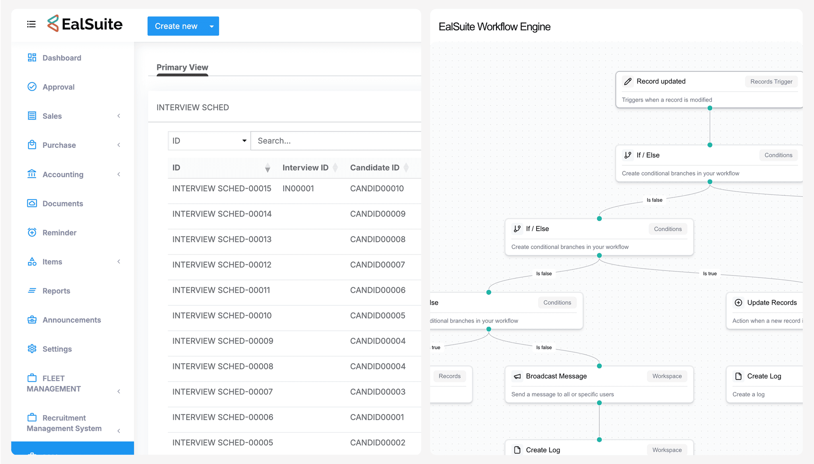Click the megaphone icon on Broadcast Message node

pyautogui.click(x=517, y=376)
